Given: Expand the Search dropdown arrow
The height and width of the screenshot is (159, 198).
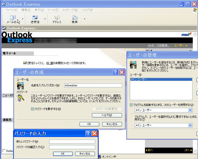Looking at the screenshot, I should [85, 19].
